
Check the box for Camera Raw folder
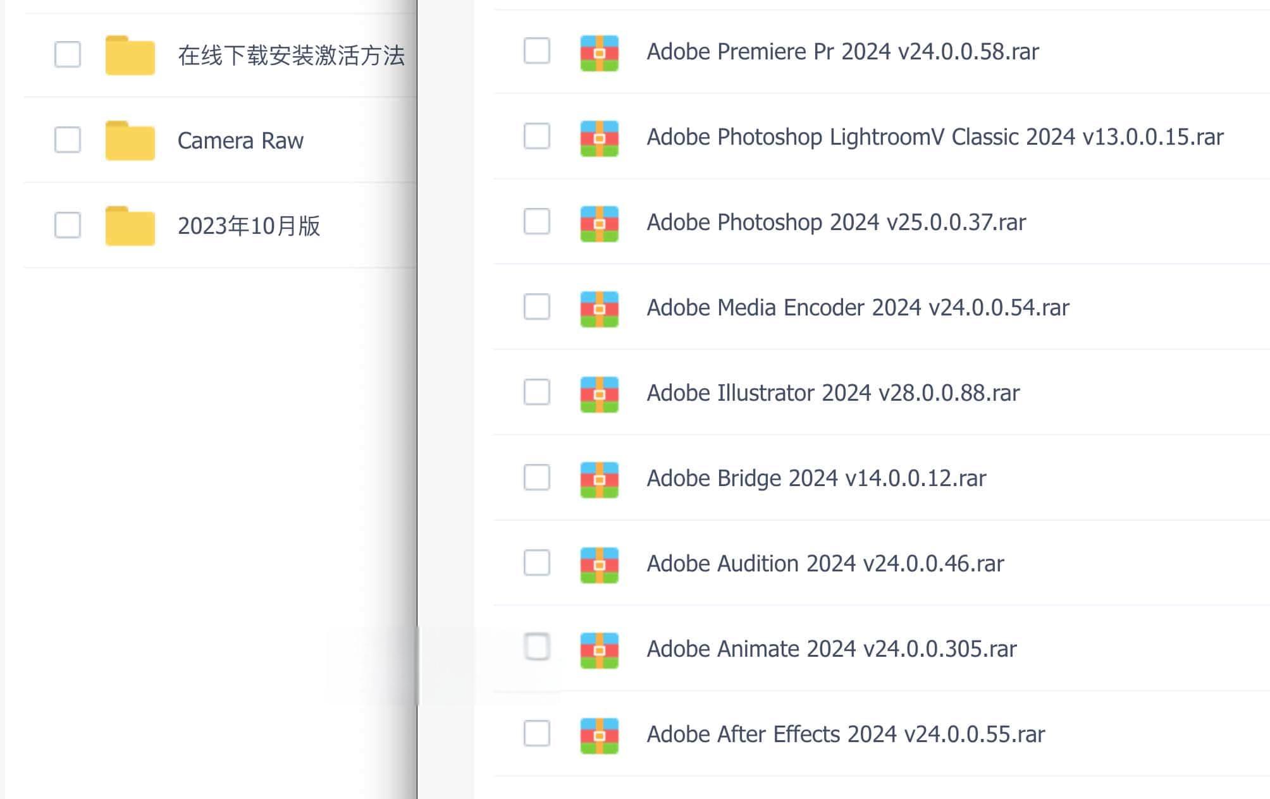(x=68, y=140)
